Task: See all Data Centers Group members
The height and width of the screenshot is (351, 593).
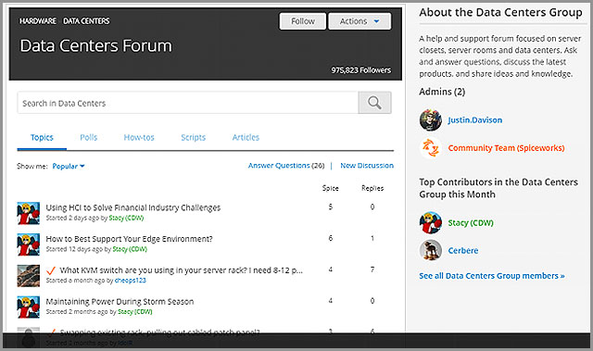Action: coord(492,276)
